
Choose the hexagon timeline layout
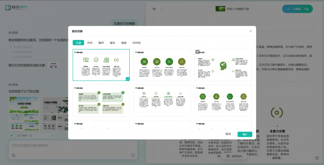click(x=223, y=101)
